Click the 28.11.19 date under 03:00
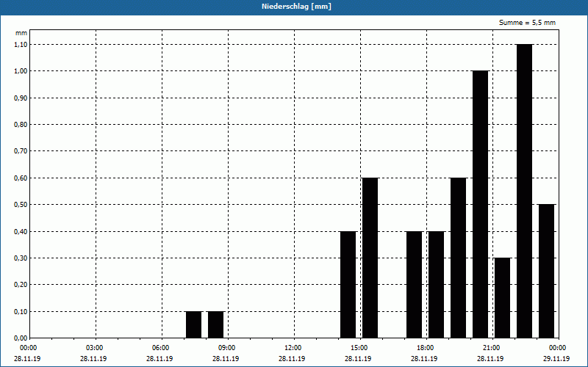Image resolution: width=588 pixels, height=367 pixels. tap(93, 359)
